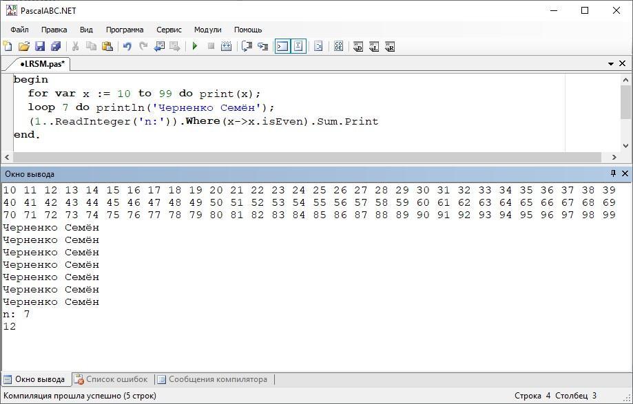Navigate forward in the editor

tap(175, 46)
